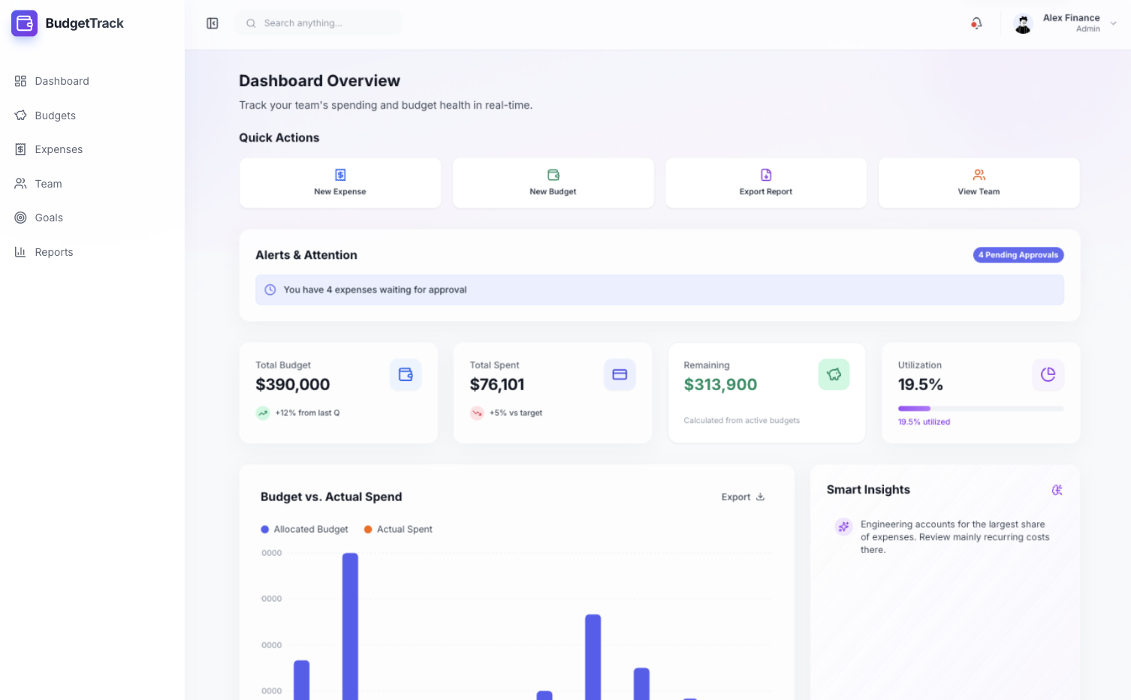1131x700 pixels.
Task: Toggle the Actual Spent legend item
Action: [x=398, y=529]
